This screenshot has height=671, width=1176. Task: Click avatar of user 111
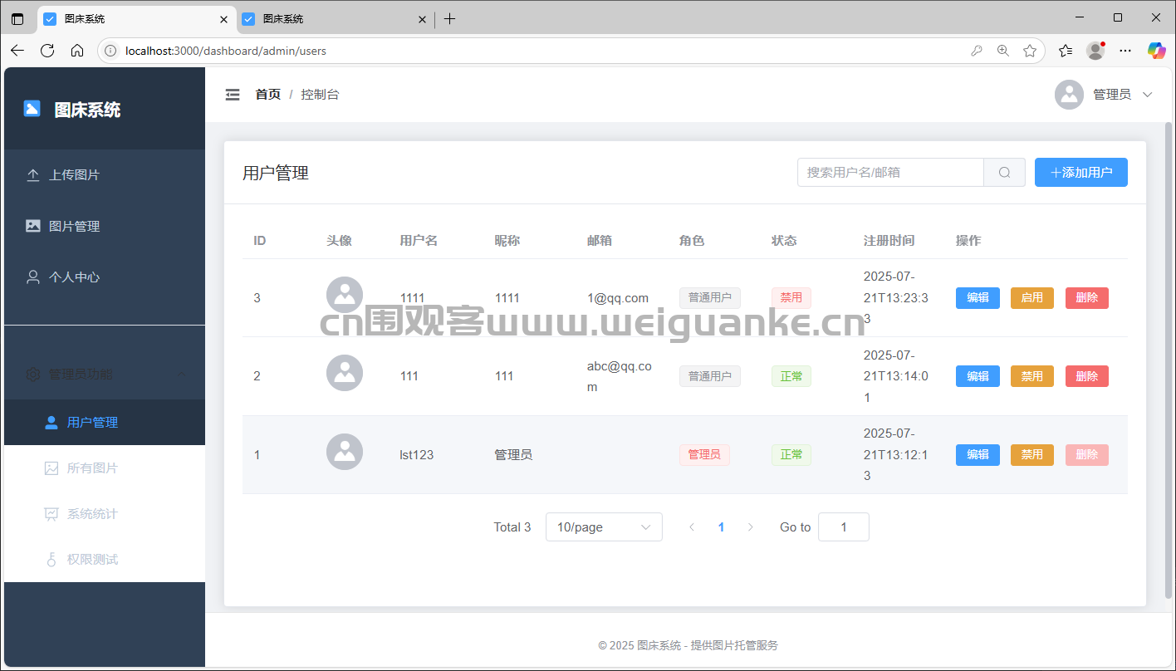(345, 373)
